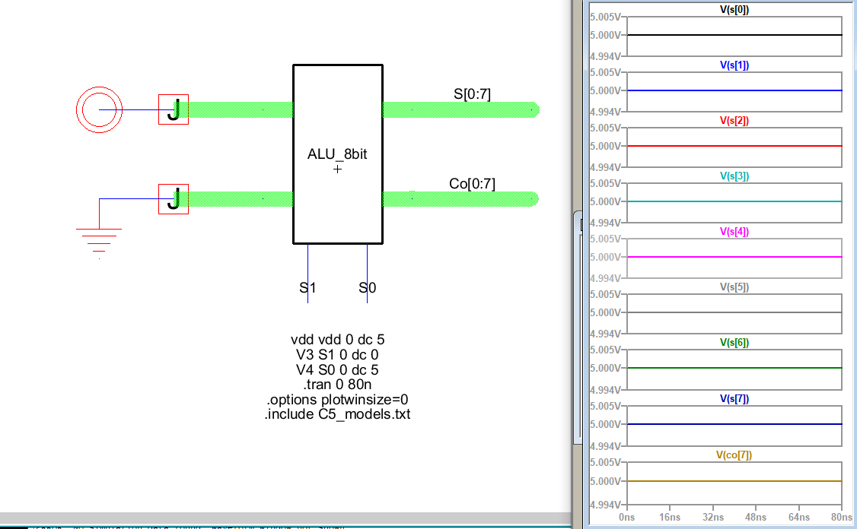
Task: Select the S0 pin label
Action: (x=367, y=288)
